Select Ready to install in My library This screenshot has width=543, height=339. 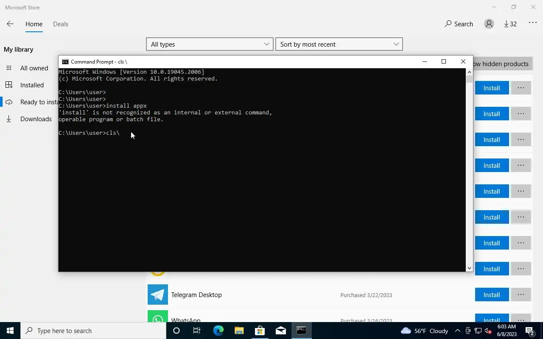[x=30, y=102]
